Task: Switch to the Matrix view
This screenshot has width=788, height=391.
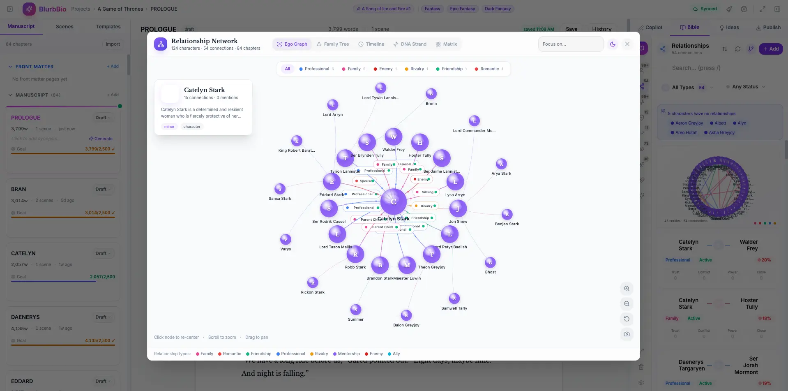Action: pos(446,44)
